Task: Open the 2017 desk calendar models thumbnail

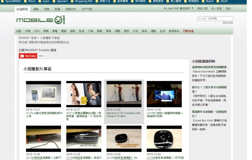Action: click(84, 94)
